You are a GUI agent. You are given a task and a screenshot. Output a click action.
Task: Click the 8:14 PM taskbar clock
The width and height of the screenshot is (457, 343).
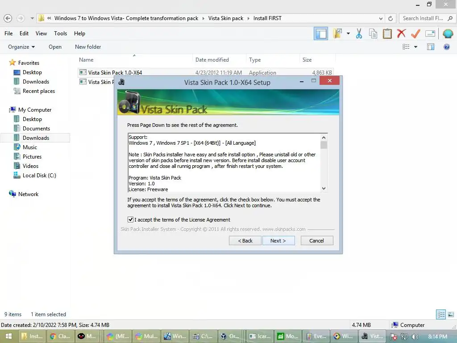point(437,336)
